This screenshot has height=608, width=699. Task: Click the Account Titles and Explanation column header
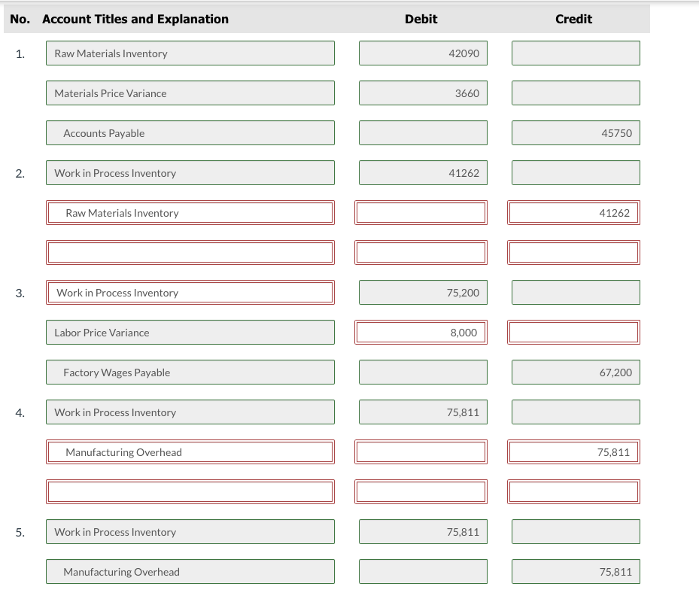coord(135,19)
